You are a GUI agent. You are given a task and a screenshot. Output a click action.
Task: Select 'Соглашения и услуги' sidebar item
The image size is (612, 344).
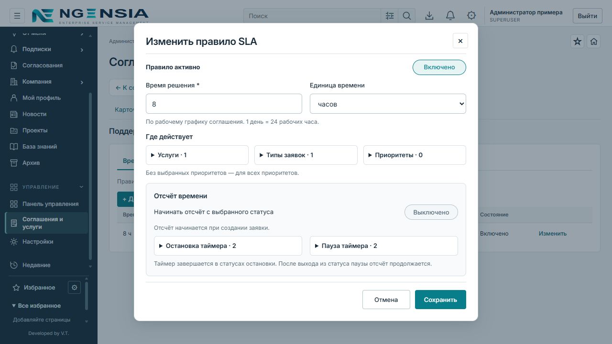pos(47,223)
